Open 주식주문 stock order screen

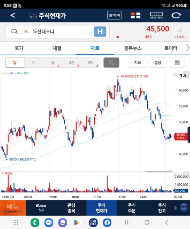click(132, 208)
